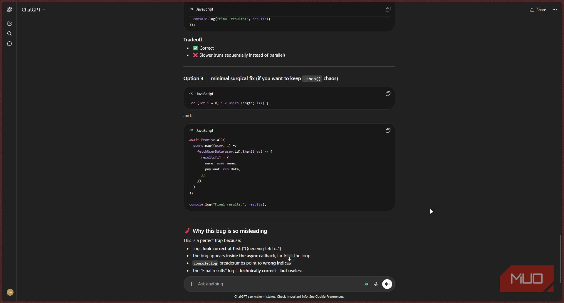
Task: Click the 'results[i] = {' code line
Action: (x=215, y=157)
